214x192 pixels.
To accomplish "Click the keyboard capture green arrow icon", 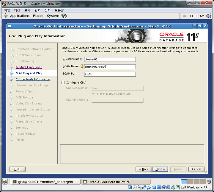I will coord(178,187).
